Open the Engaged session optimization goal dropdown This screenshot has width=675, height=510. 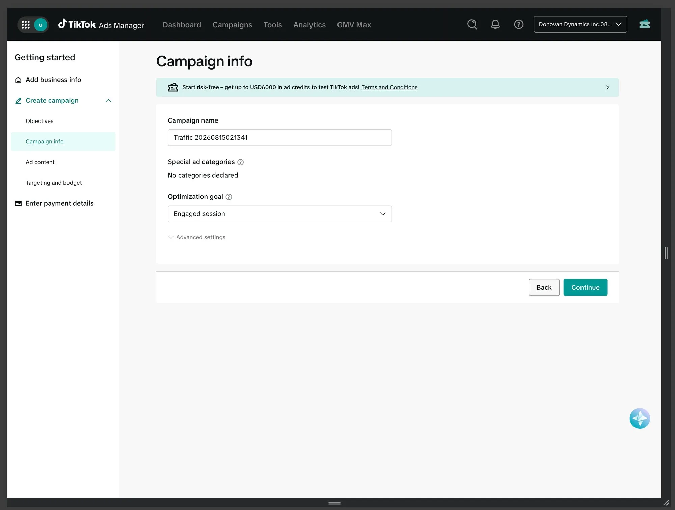(280, 214)
